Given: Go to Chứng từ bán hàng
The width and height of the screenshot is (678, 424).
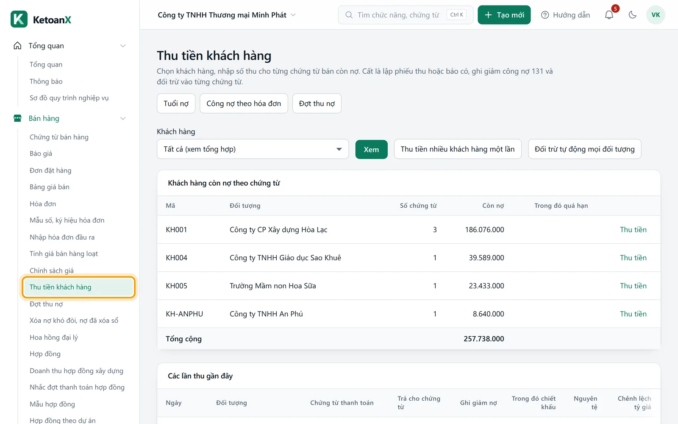Looking at the screenshot, I should 59,137.
